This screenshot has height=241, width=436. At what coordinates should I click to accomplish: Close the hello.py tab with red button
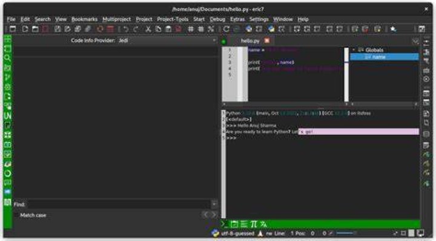[267, 40]
